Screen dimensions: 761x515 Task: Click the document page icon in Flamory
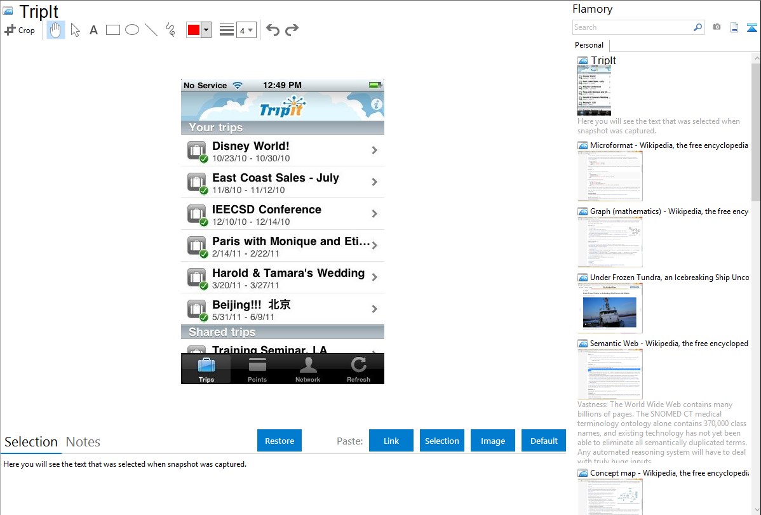(x=734, y=27)
